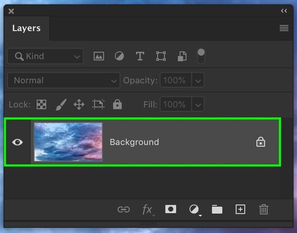Open the Layers panel options menu

pyautogui.click(x=284, y=28)
